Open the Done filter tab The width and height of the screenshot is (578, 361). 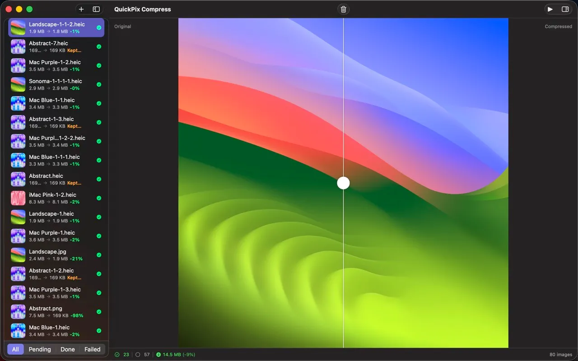coord(68,349)
